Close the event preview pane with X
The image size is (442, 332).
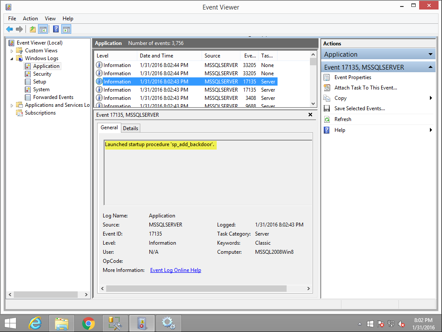(x=310, y=115)
